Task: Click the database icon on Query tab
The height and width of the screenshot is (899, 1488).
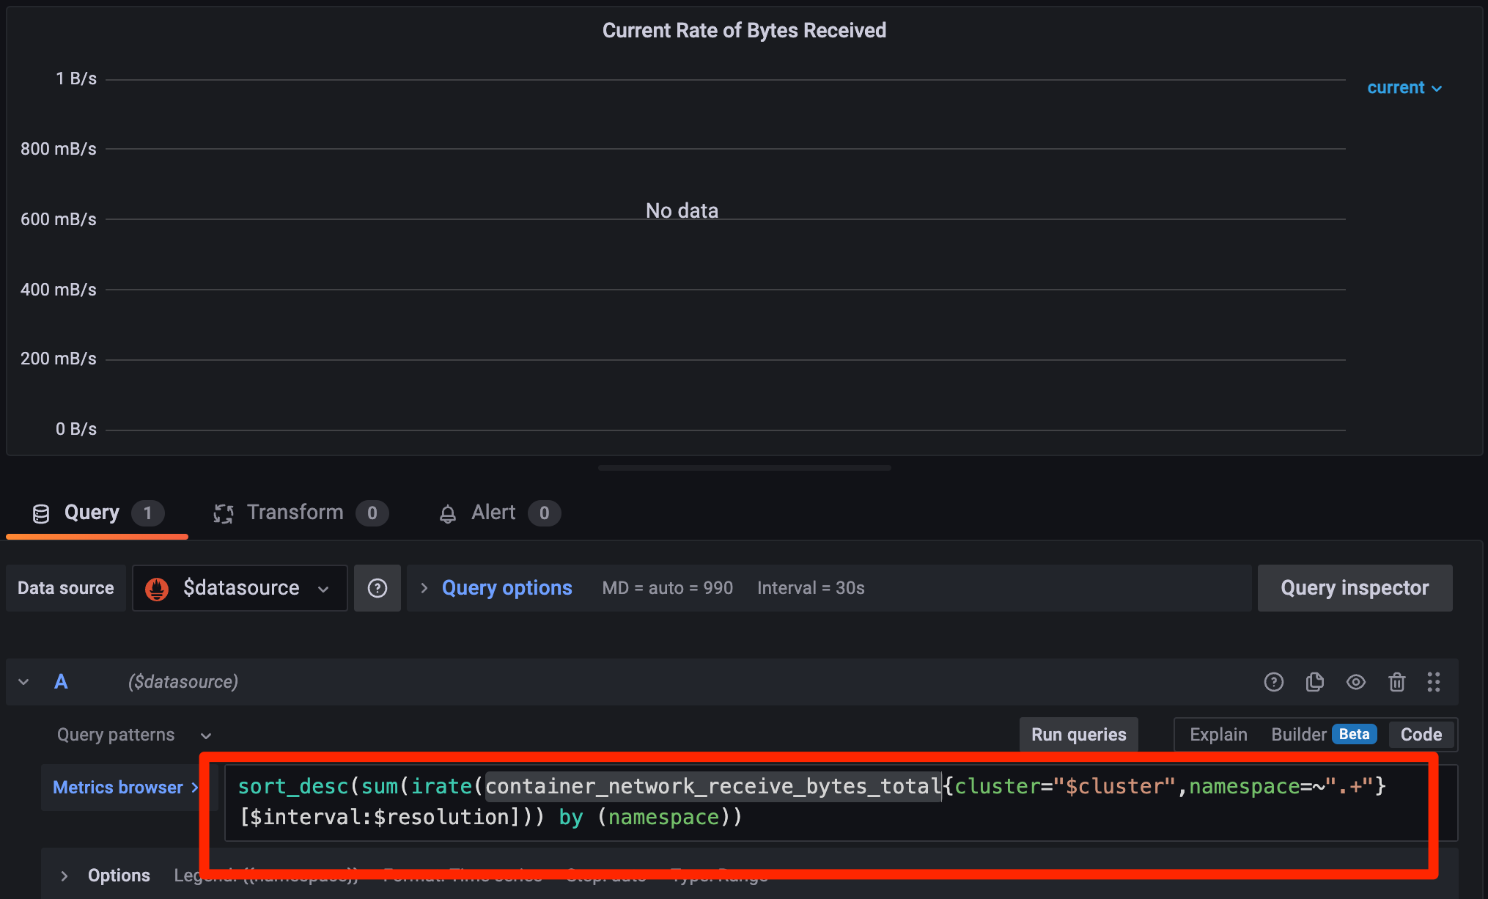Action: (40, 513)
